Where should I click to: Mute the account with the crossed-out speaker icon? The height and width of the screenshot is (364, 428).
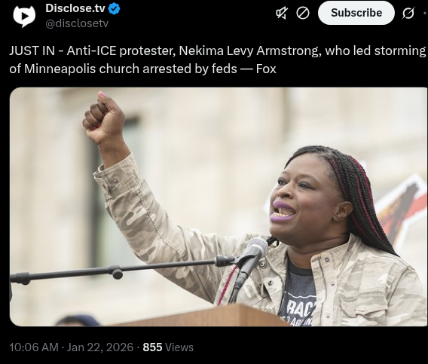(282, 13)
